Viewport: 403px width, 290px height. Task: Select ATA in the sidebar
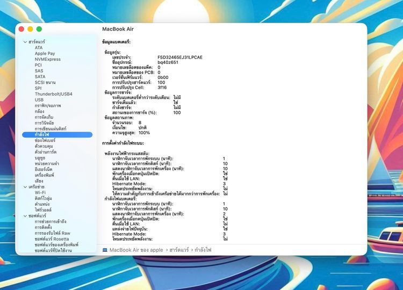point(39,47)
